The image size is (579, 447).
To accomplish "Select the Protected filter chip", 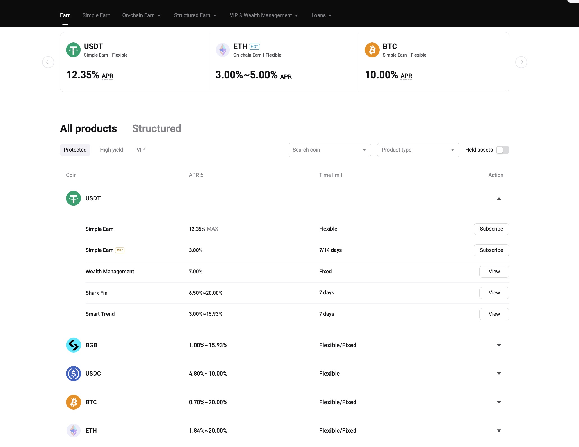I will (x=75, y=150).
